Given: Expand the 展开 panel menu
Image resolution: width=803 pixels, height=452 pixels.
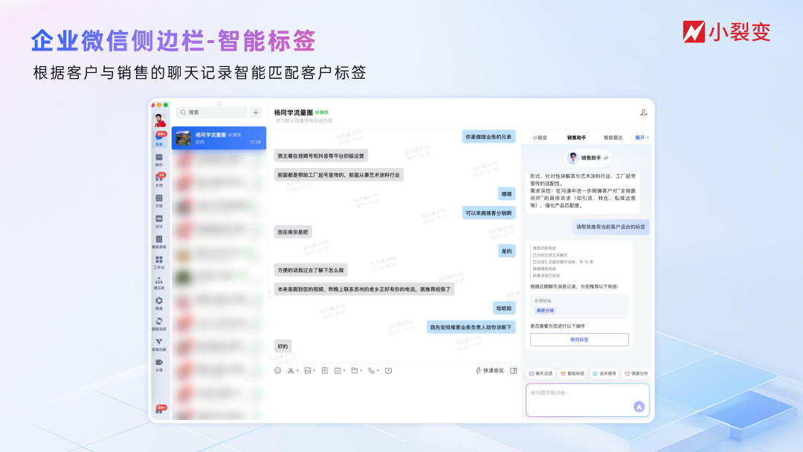Looking at the screenshot, I should pos(640,138).
